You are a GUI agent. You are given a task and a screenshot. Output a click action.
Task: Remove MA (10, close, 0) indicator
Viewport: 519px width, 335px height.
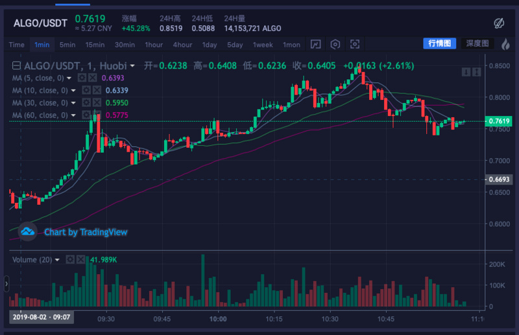pyautogui.click(x=97, y=90)
